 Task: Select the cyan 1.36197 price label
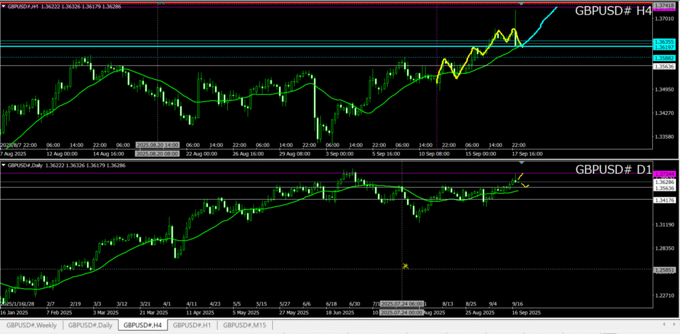[663, 47]
